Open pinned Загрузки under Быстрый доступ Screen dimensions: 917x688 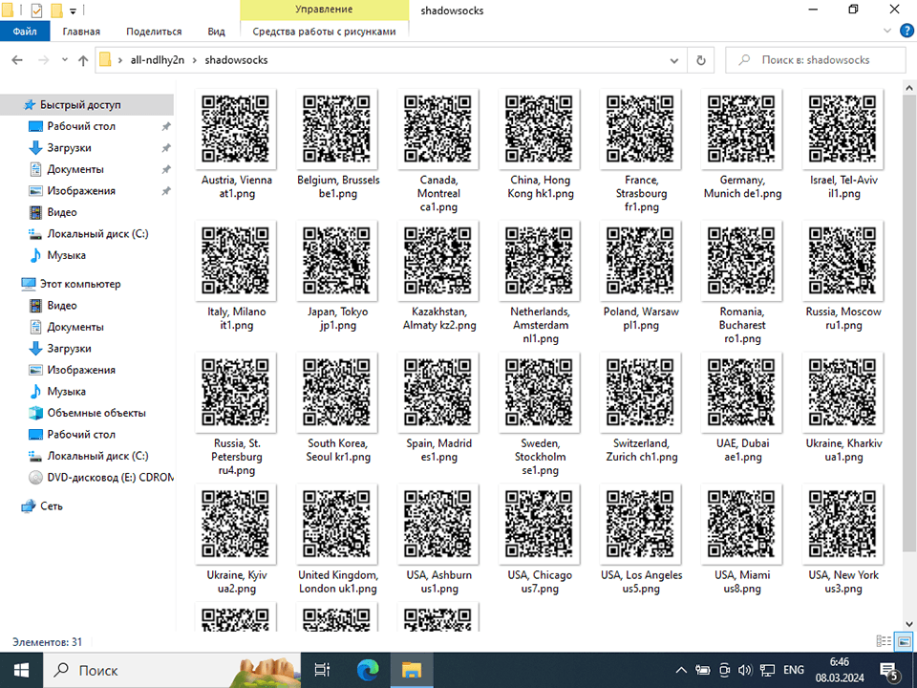69,148
